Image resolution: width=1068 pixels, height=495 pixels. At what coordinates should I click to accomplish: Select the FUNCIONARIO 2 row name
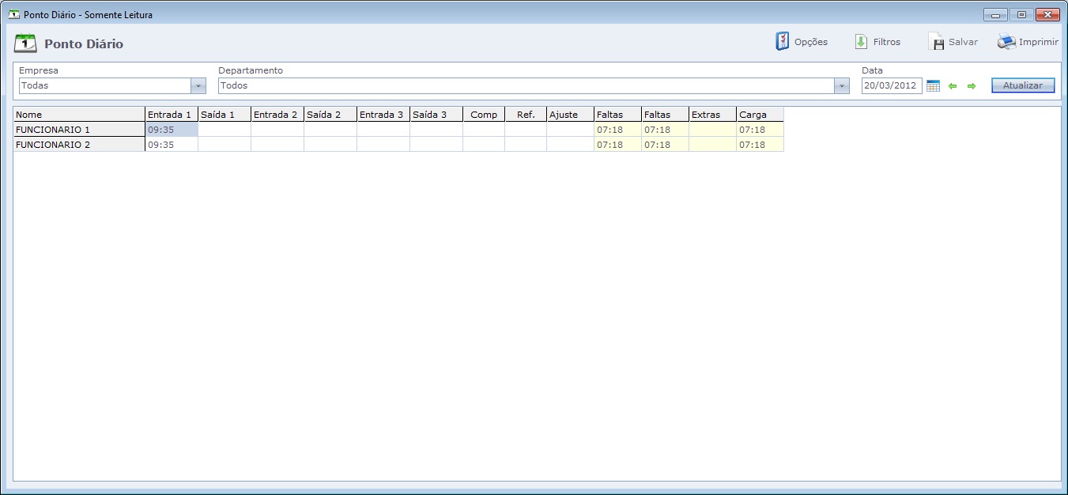coord(78,145)
